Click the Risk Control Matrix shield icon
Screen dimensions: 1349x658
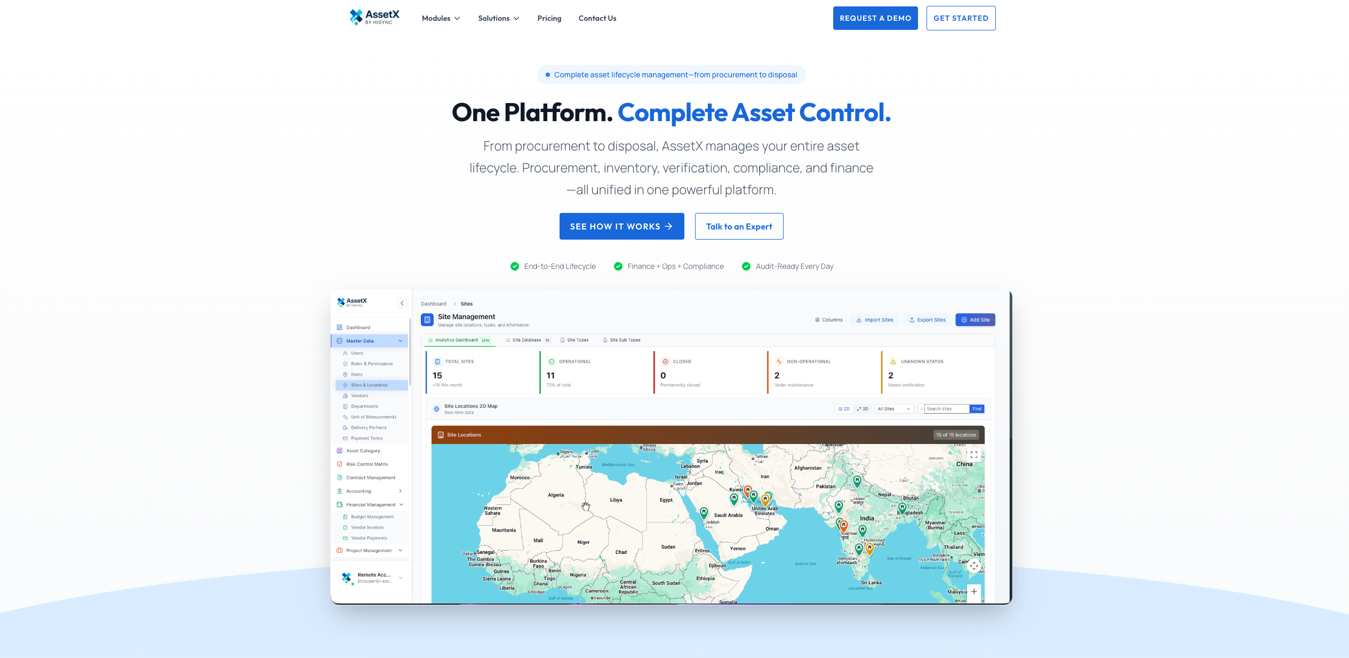[340, 464]
